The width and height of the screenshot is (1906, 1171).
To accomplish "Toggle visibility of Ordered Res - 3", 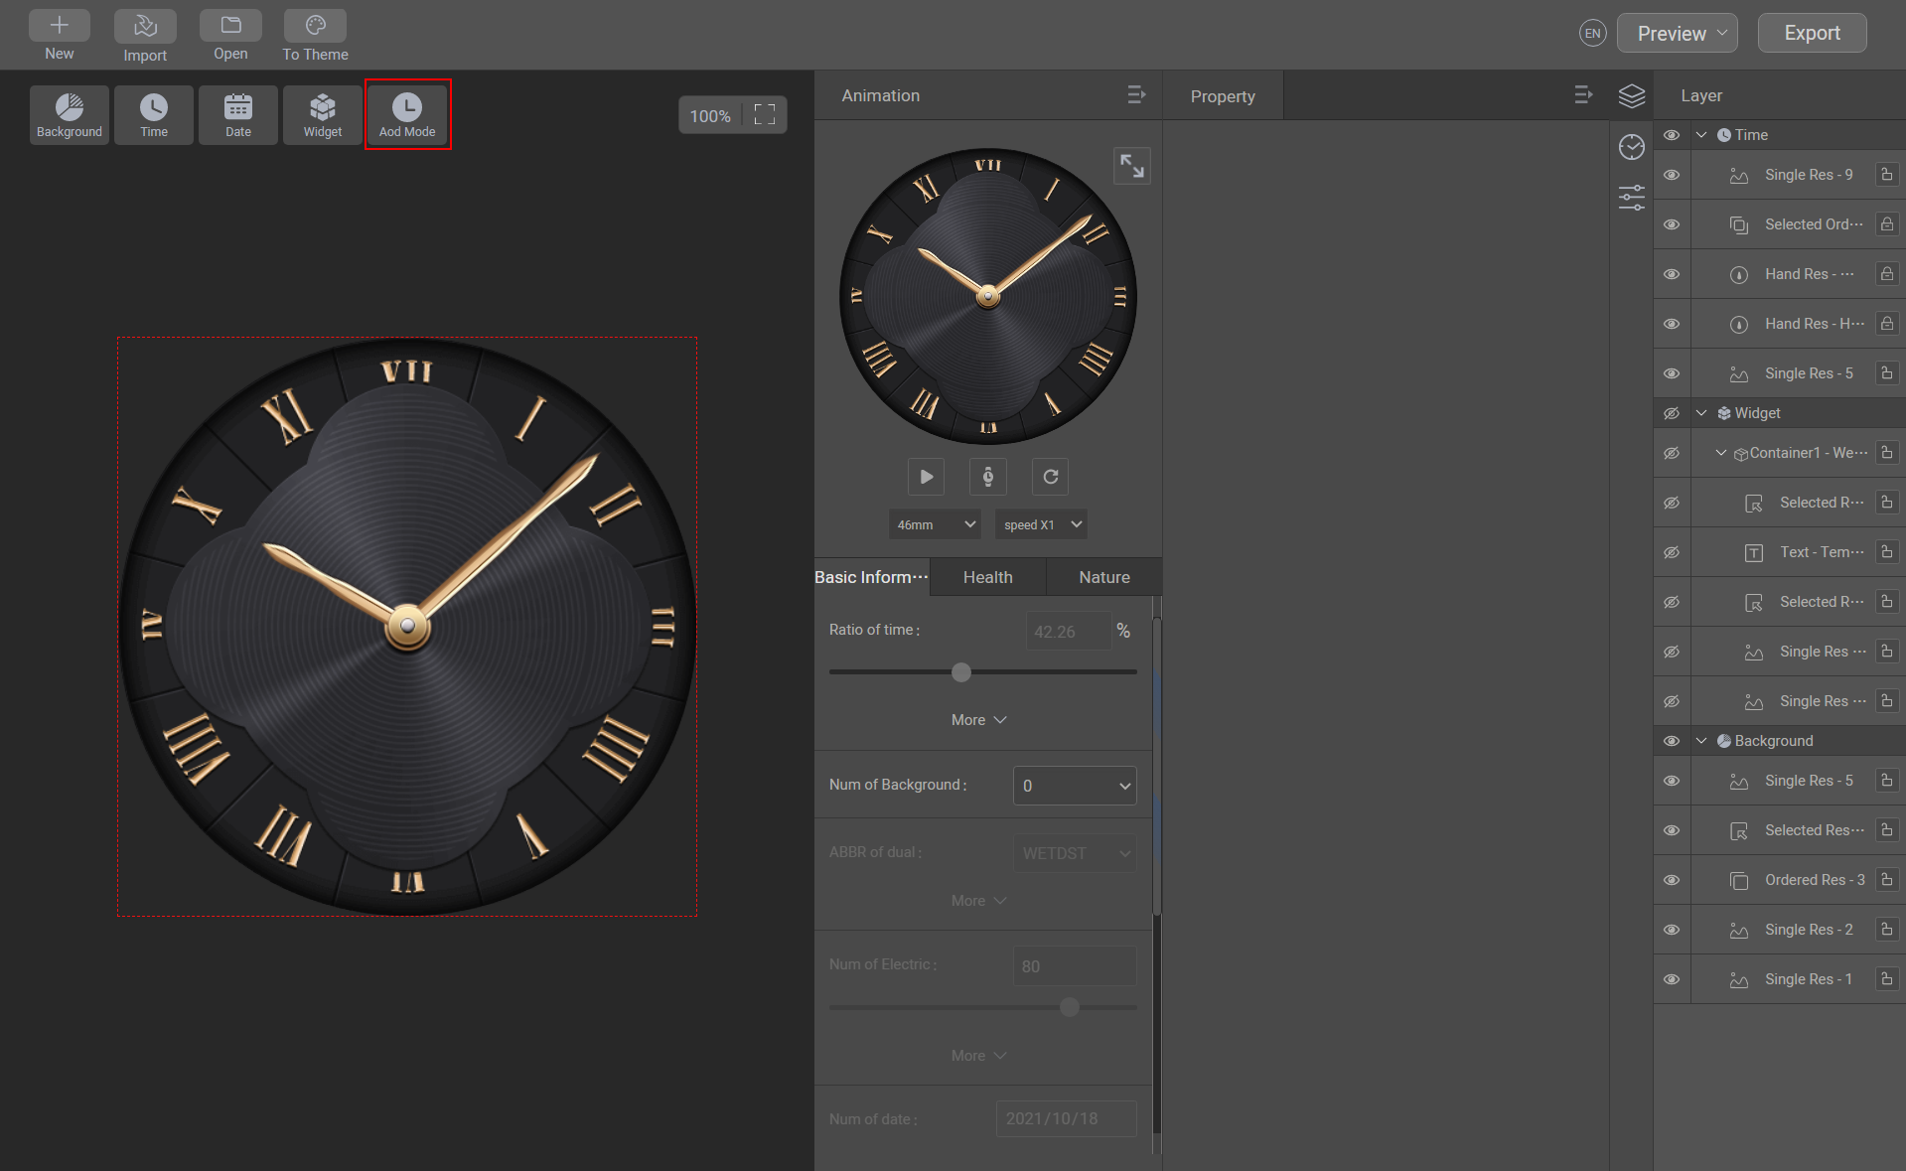I will tap(1672, 880).
